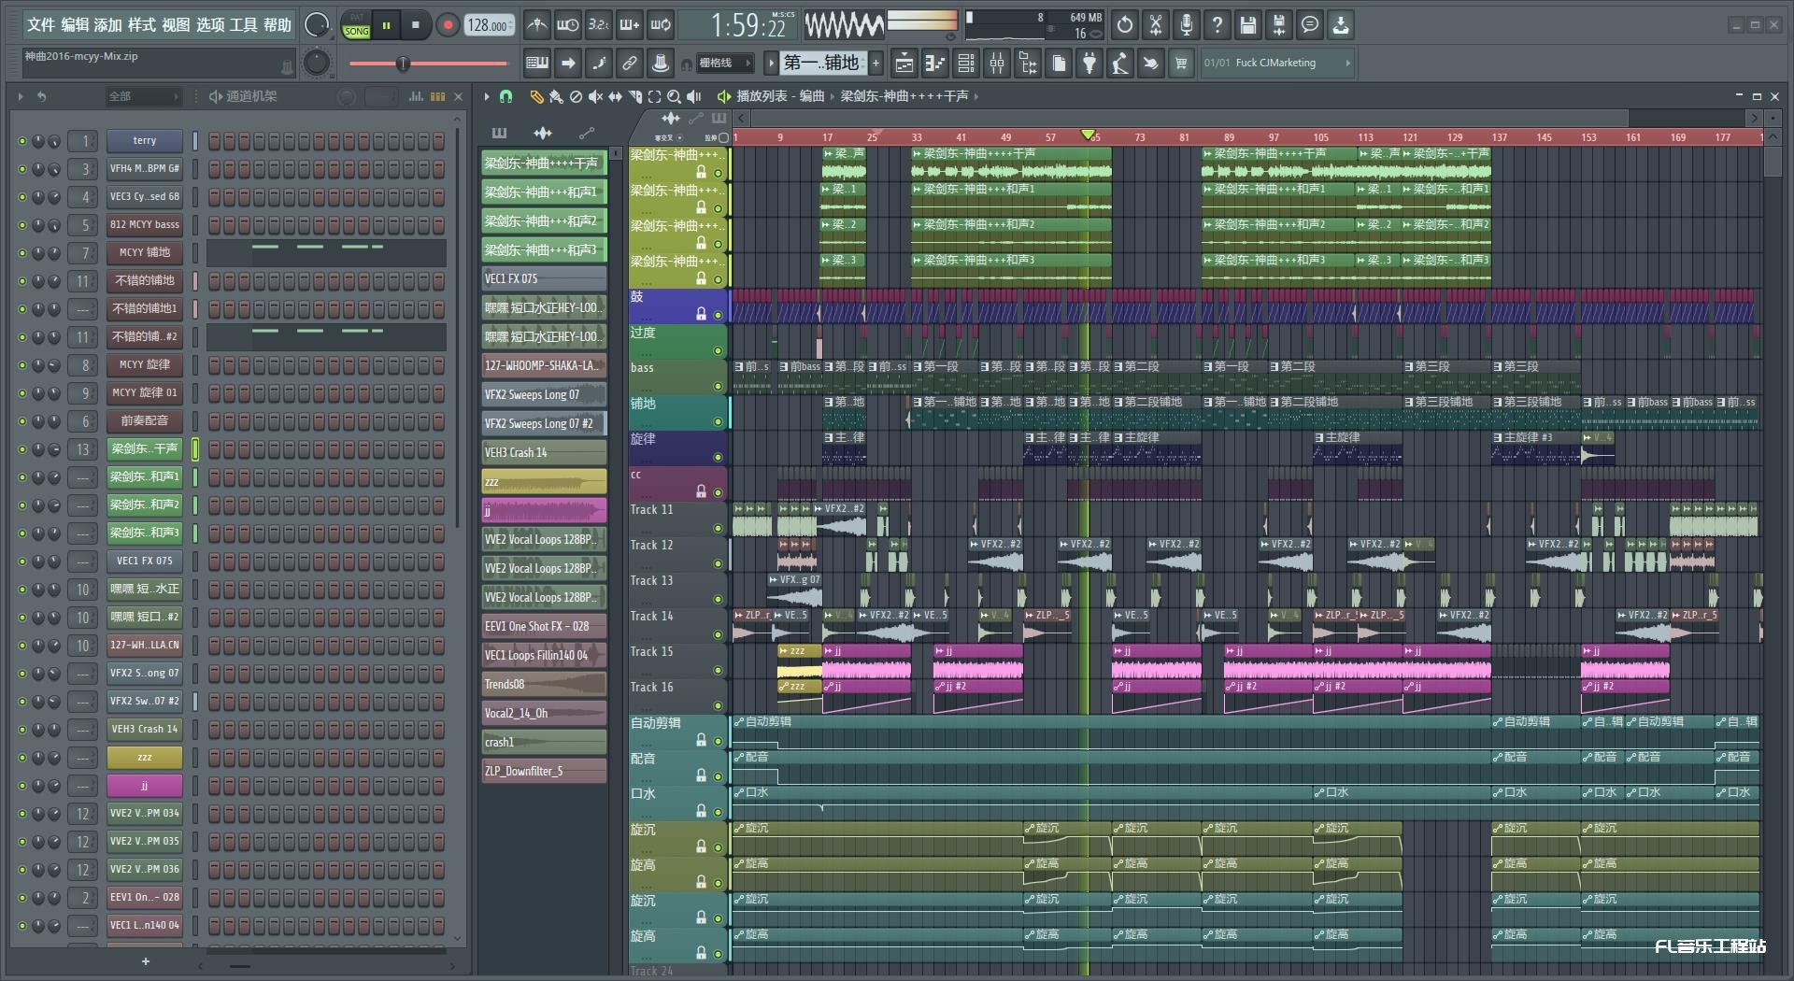This screenshot has height=981, width=1794.
Task: Enable typing keyboard to piano icon
Action: coord(537,64)
